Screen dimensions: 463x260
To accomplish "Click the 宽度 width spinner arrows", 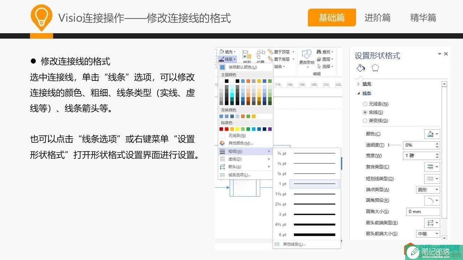I will coord(437,156).
